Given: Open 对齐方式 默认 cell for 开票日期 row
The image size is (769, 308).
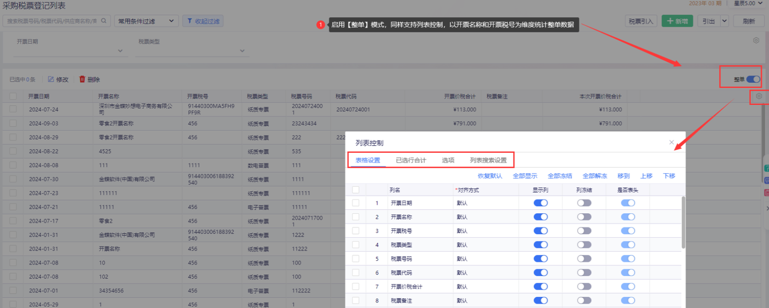Looking at the screenshot, I should pyautogui.click(x=486, y=203).
